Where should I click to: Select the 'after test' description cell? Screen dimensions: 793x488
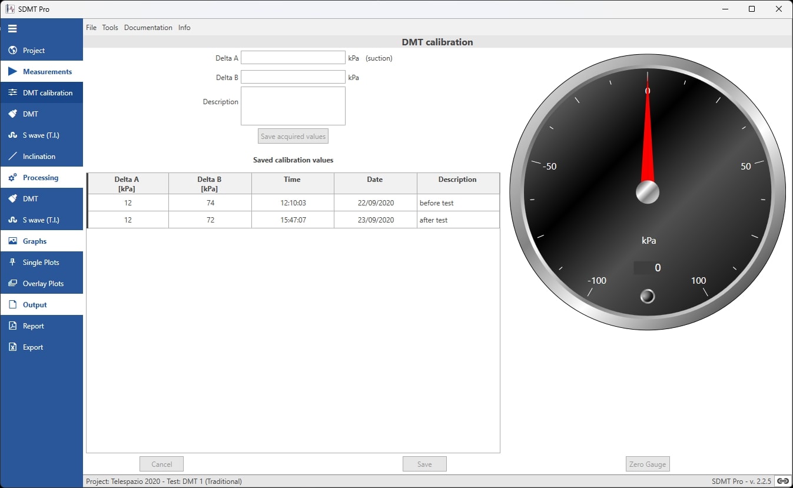tap(458, 220)
